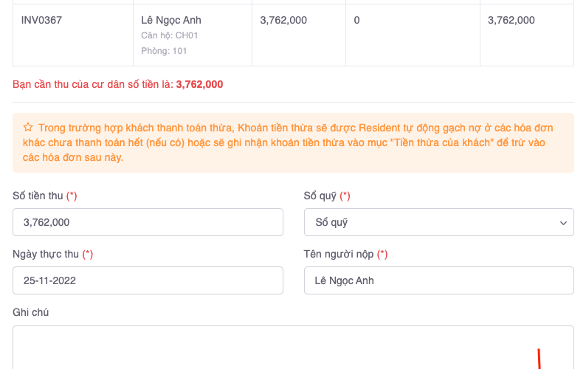
Task: Click inside the Ghi chú text area
Action: [x=293, y=347]
